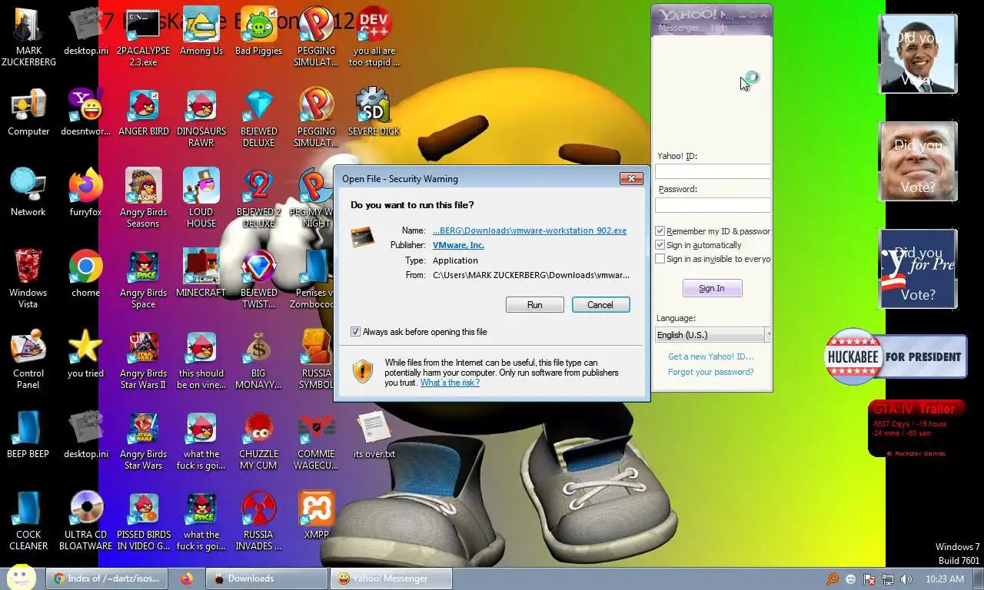Click the network tray icon
The image size is (984, 590).
tap(888, 579)
